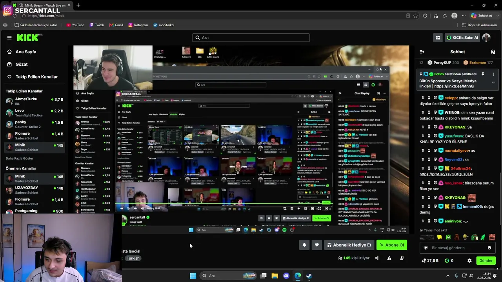
Task: Click the Gönder send button
Action: click(x=486, y=260)
